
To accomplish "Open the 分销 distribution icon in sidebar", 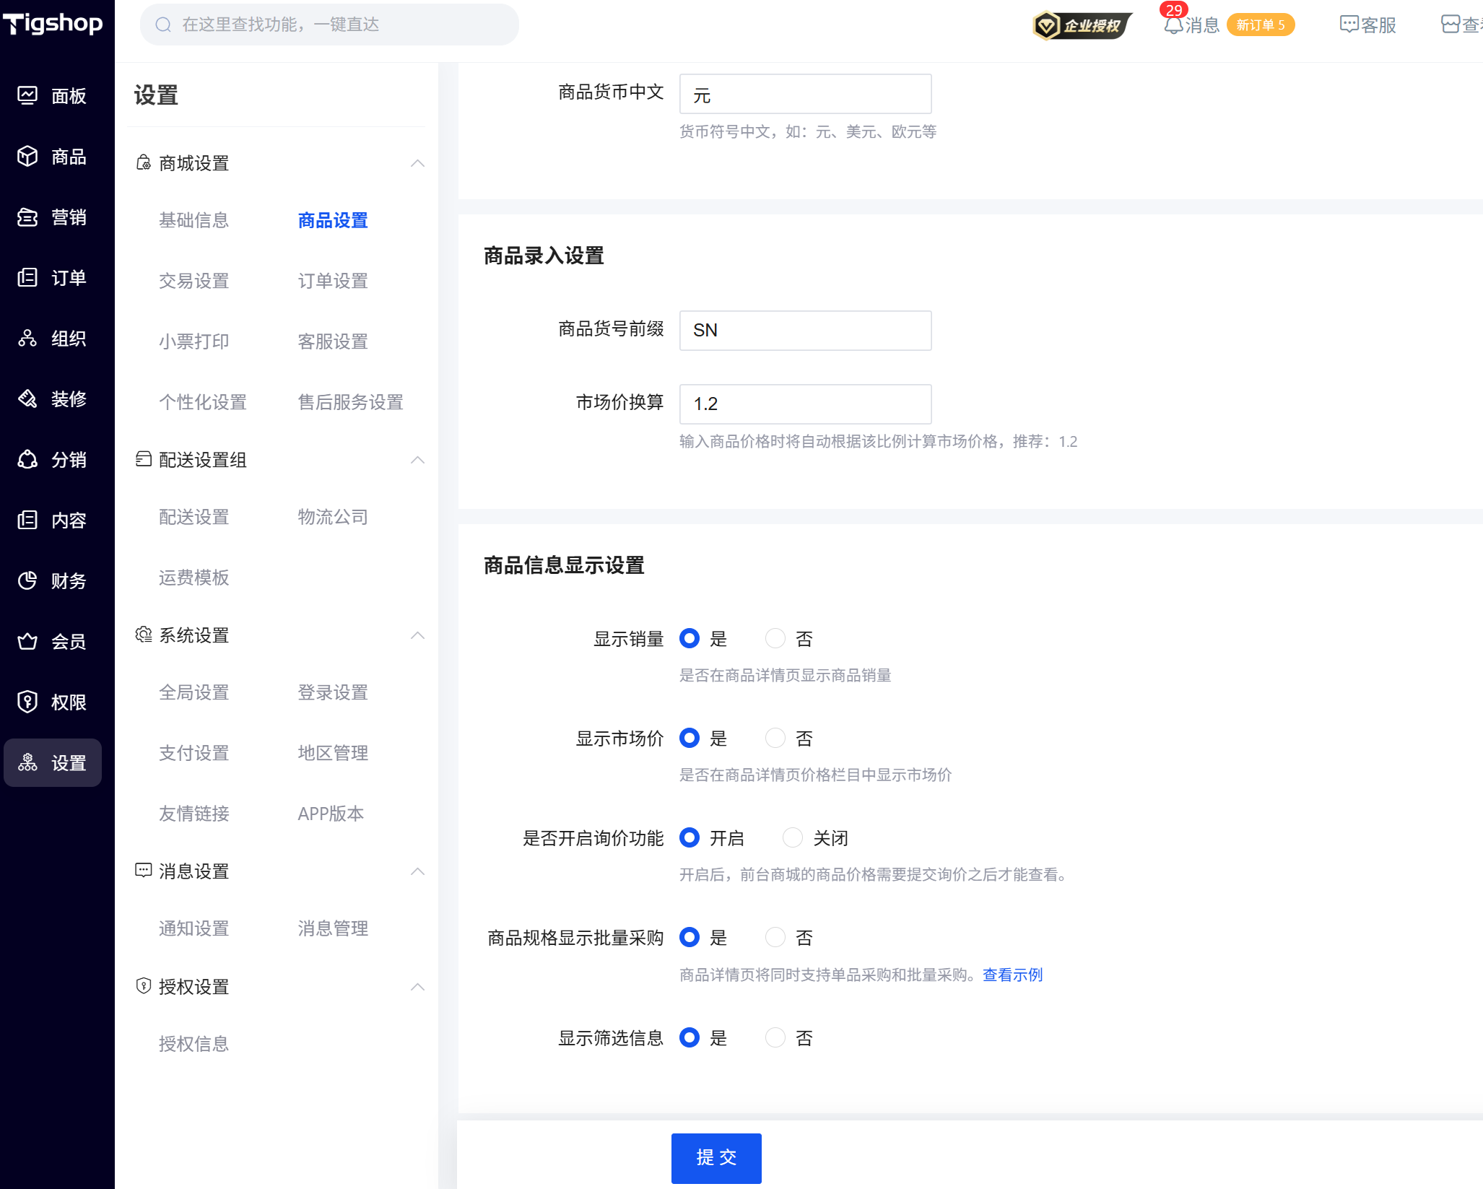I will [x=27, y=459].
